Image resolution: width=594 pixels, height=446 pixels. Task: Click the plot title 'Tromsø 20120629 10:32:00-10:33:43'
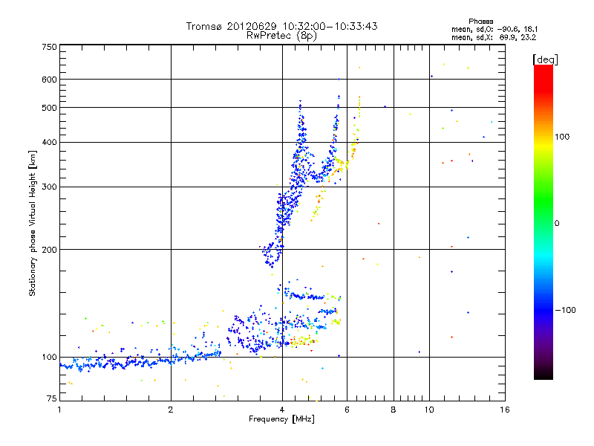click(x=281, y=26)
